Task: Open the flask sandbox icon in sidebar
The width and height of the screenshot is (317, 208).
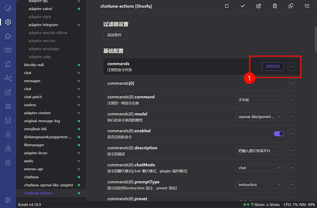Action: coord(8,134)
